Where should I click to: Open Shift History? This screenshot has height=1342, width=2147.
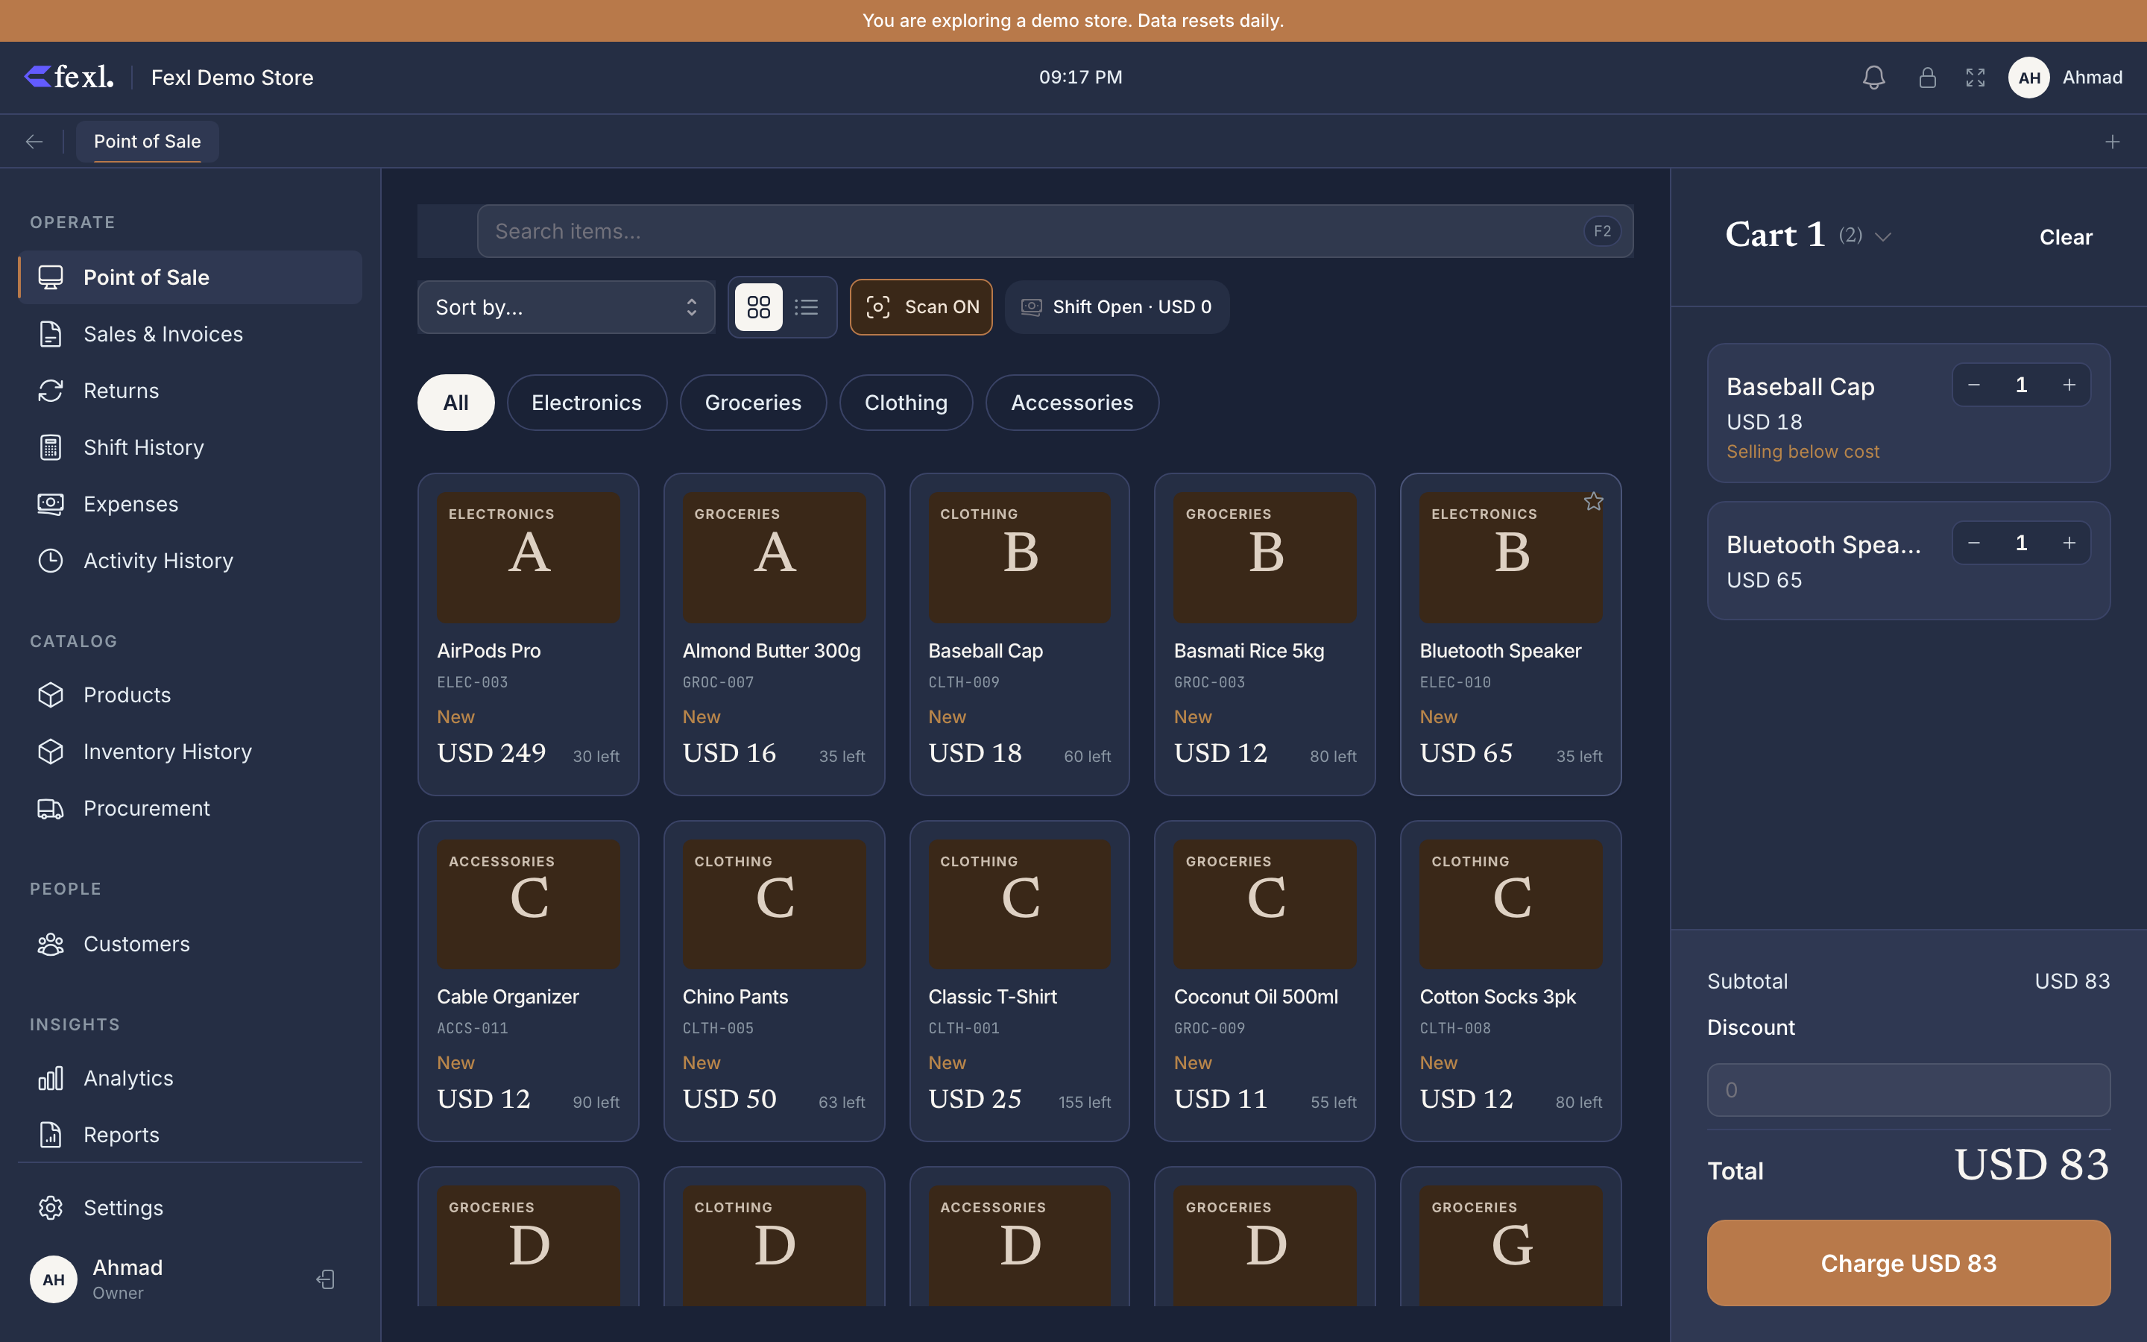[x=190, y=448]
